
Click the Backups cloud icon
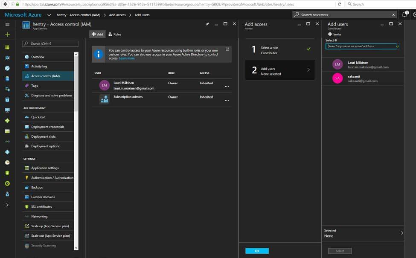pos(26,187)
